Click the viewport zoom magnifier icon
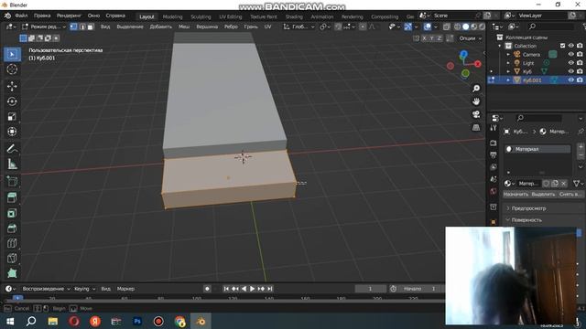The image size is (586, 329). pyautogui.click(x=476, y=89)
